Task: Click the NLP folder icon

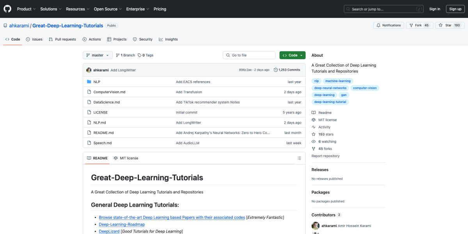Action: [x=89, y=82]
